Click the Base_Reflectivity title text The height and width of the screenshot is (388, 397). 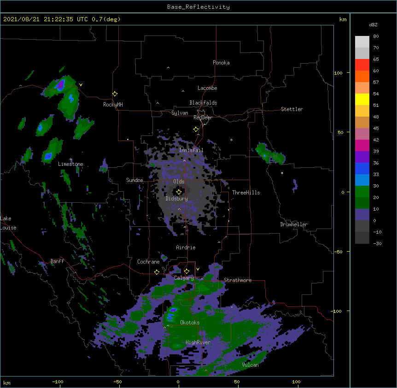pos(198,7)
